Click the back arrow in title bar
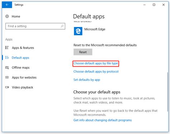 tap(7, 5)
